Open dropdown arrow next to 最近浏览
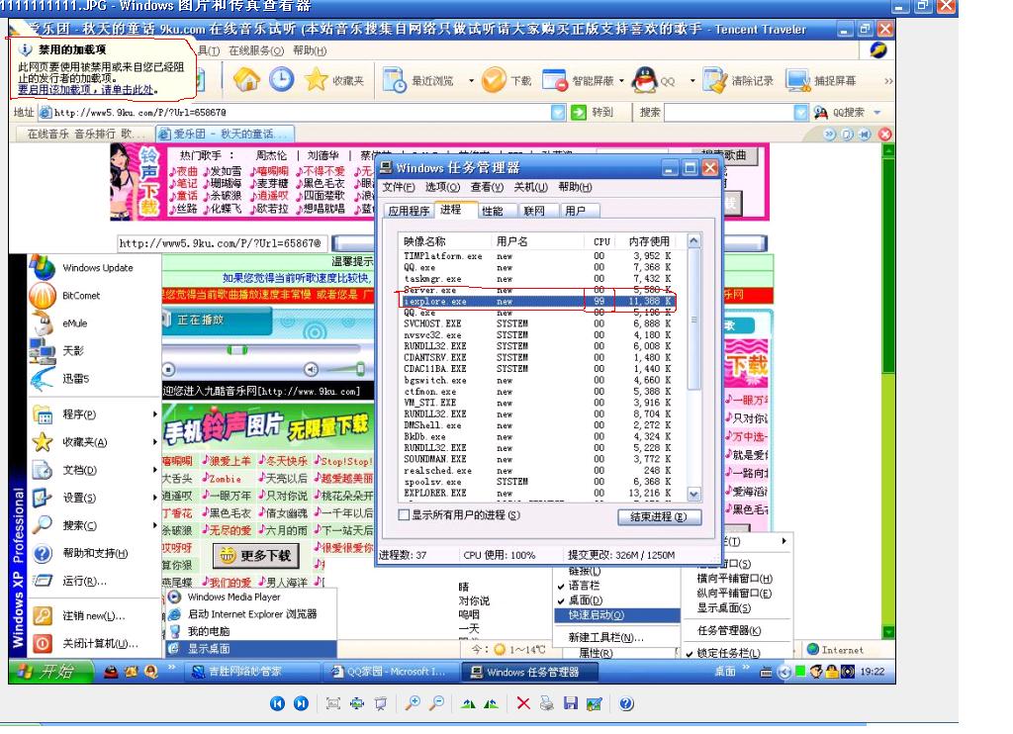1013x734 pixels. point(471,81)
